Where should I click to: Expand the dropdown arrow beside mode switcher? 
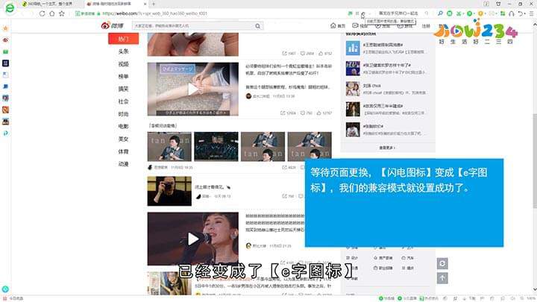[x=369, y=13]
